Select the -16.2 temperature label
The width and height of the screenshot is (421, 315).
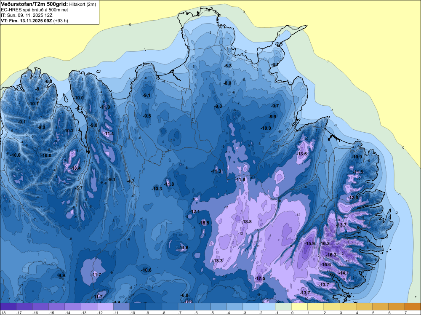[325, 243]
